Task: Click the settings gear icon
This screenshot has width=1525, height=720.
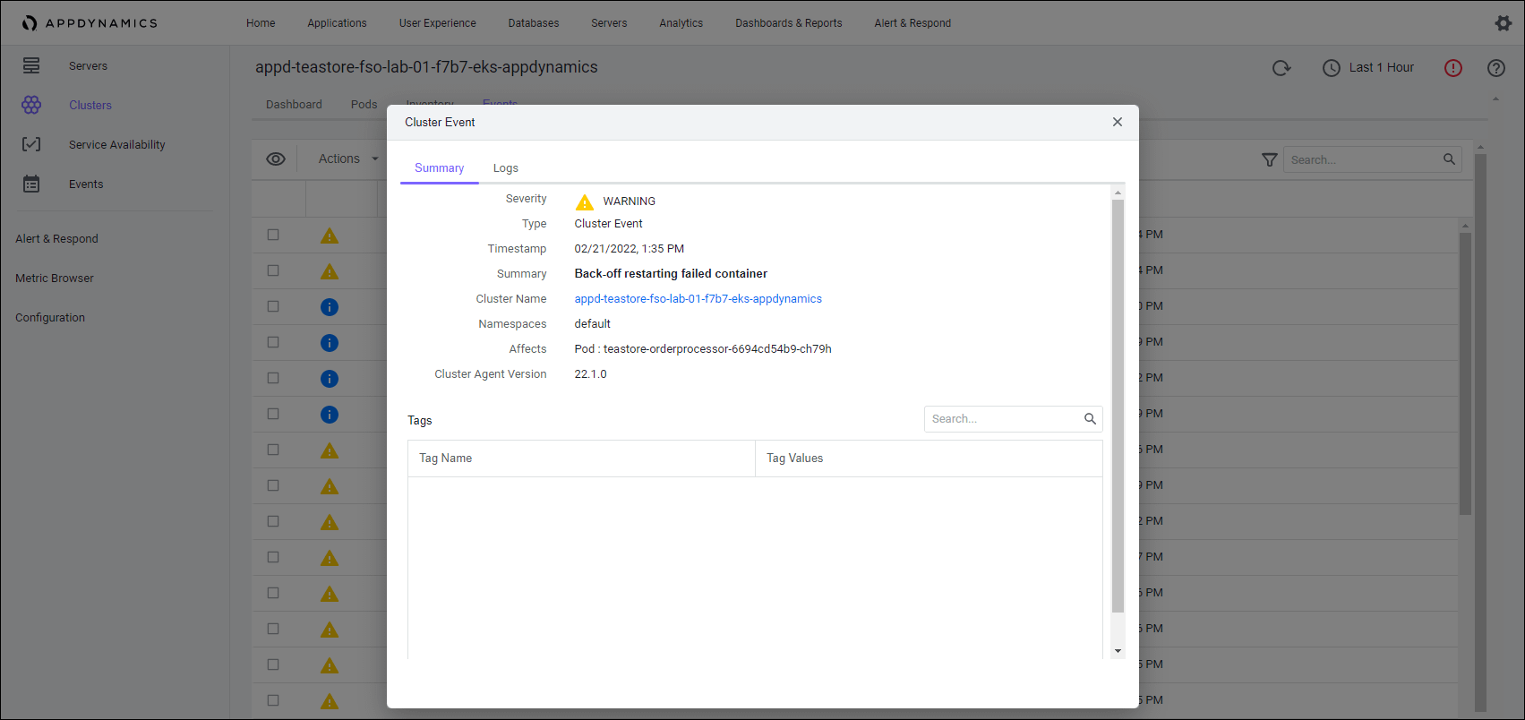Action: (1504, 23)
